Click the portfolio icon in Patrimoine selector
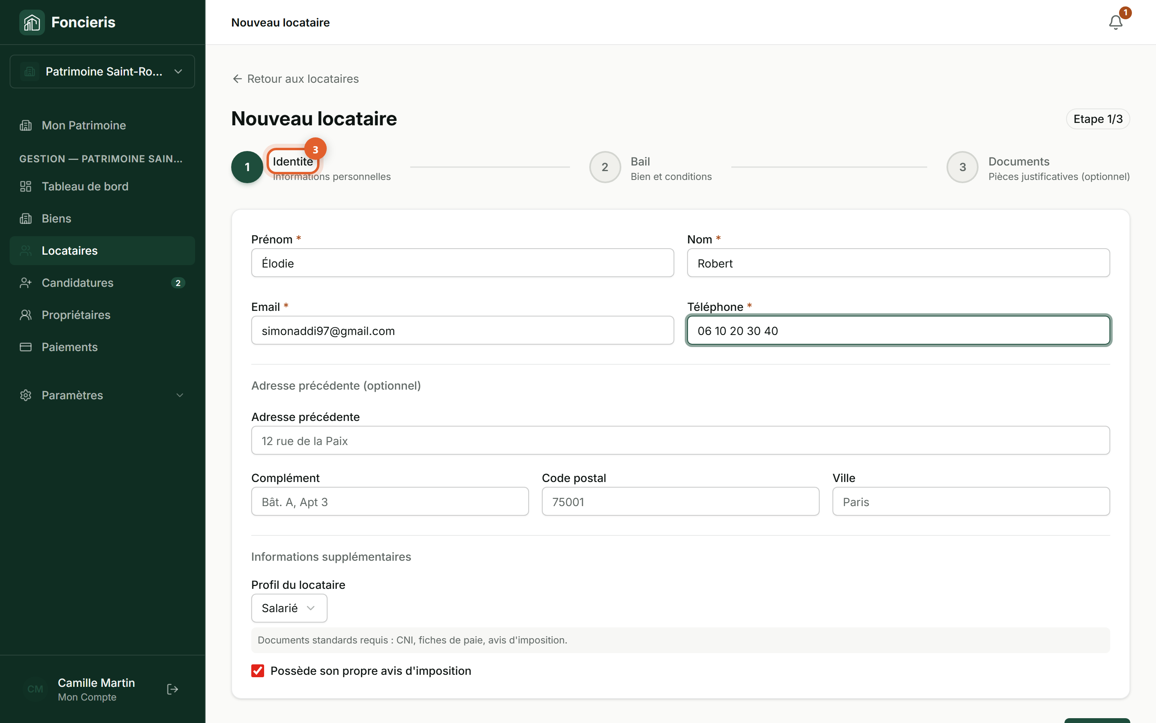1156x723 pixels. click(30, 72)
